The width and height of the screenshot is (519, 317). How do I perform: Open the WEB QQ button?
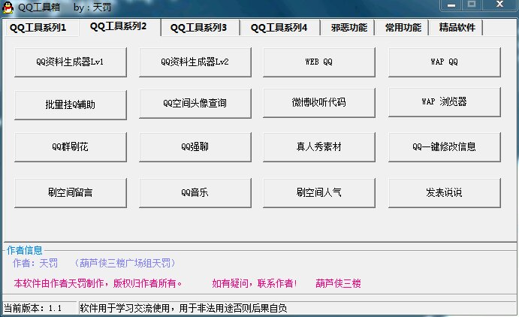tap(319, 62)
